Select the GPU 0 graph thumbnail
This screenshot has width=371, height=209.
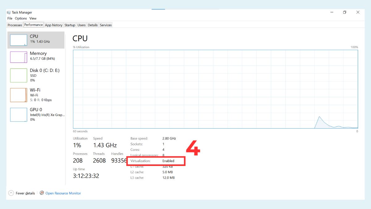coord(19,115)
